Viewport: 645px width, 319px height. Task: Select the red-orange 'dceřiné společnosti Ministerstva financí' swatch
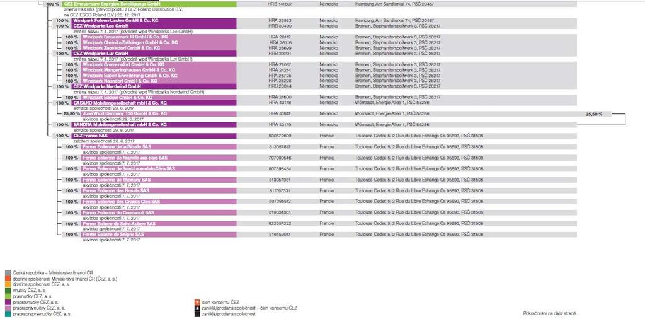[x=8, y=279]
